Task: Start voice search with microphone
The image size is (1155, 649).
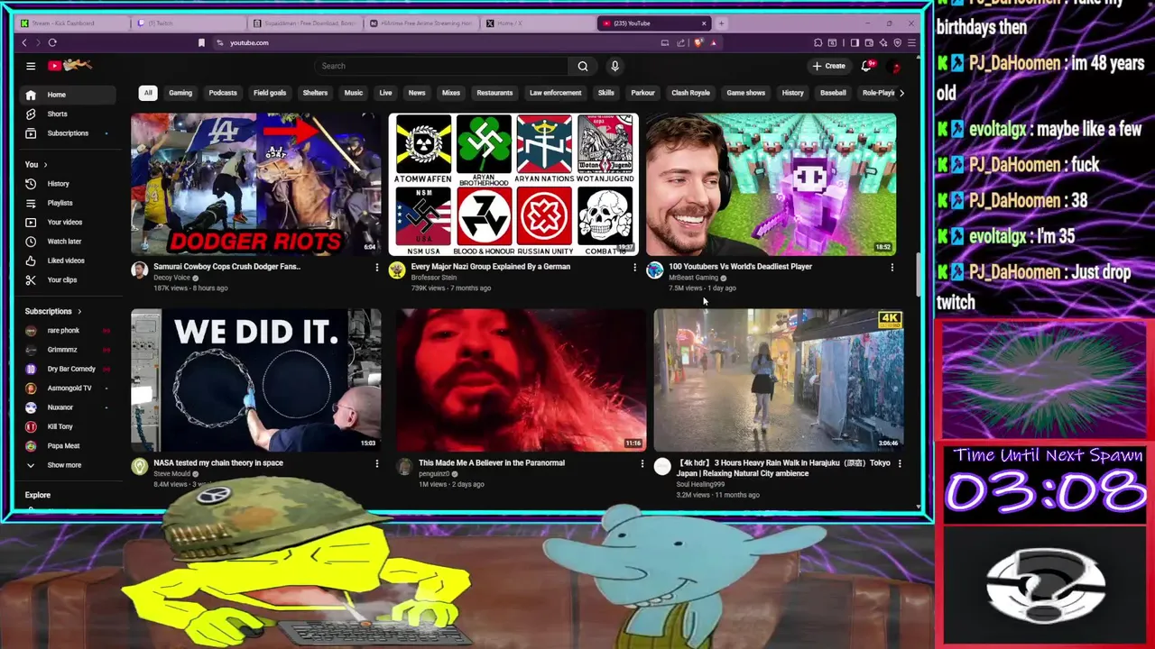Action: (614, 66)
